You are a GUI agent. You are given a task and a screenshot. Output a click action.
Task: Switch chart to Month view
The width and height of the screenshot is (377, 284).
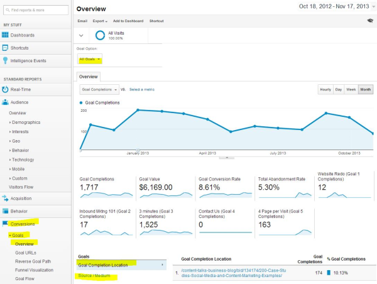tap(366, 89)
